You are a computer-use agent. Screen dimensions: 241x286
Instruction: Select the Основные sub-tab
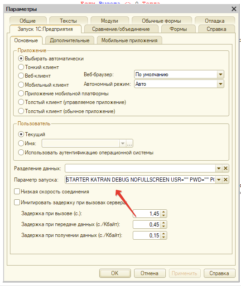pos(26,40)
